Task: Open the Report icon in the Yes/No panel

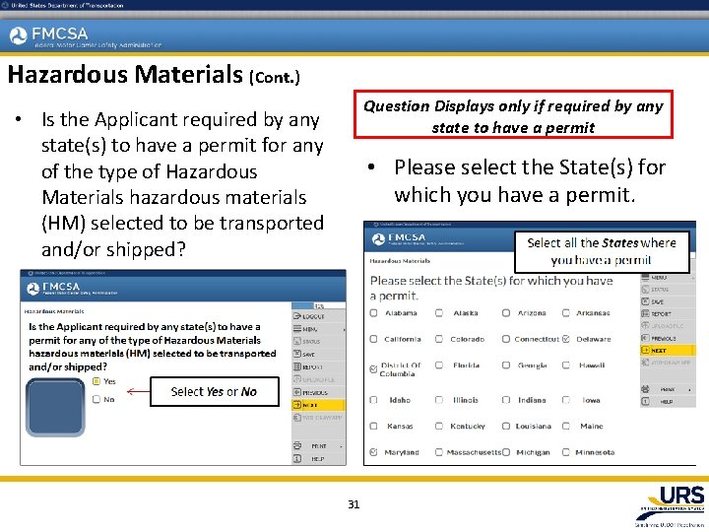Action: [297, 366]
